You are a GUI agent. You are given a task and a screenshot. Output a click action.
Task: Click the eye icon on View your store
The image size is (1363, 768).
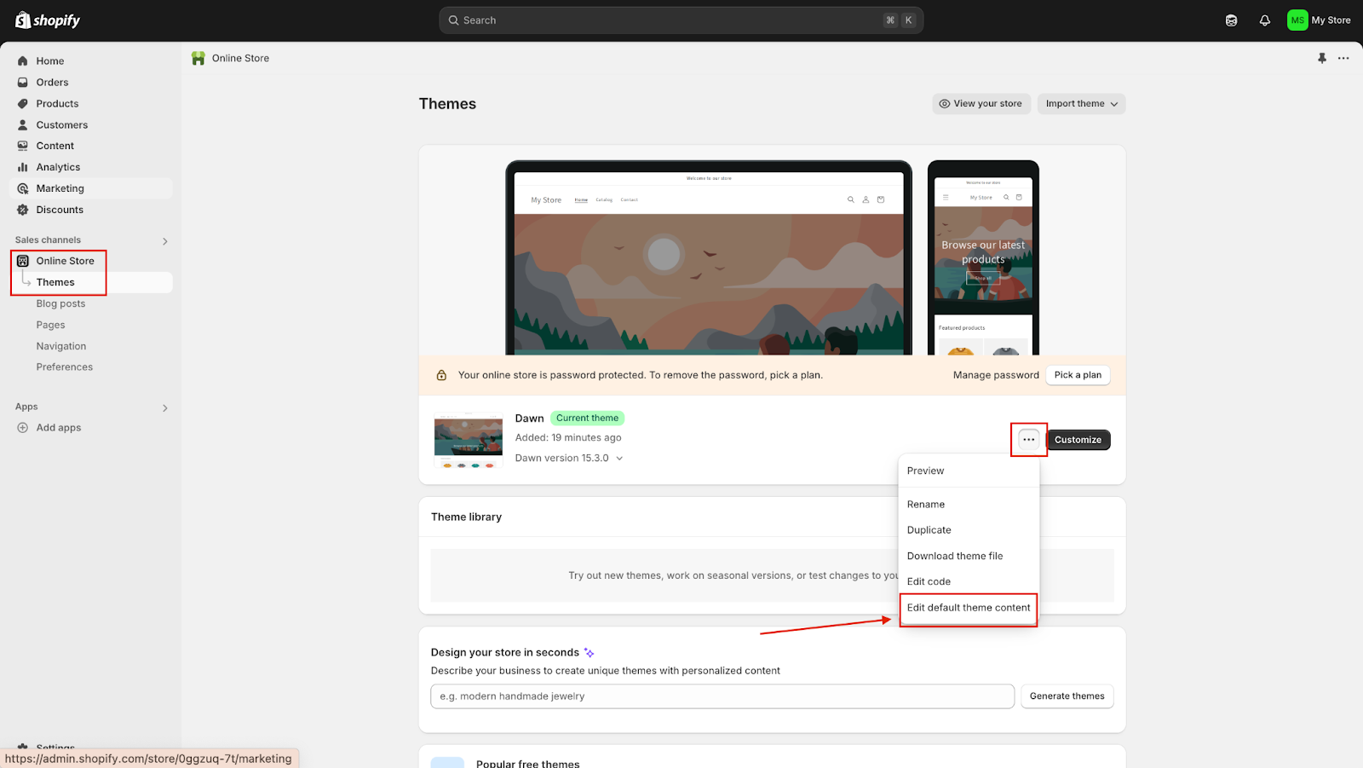pyautogui.click(x=945, y=104)
